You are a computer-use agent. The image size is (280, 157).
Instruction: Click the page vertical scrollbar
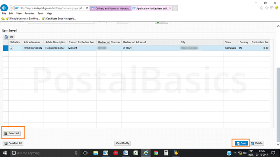[x=278, y=87]
